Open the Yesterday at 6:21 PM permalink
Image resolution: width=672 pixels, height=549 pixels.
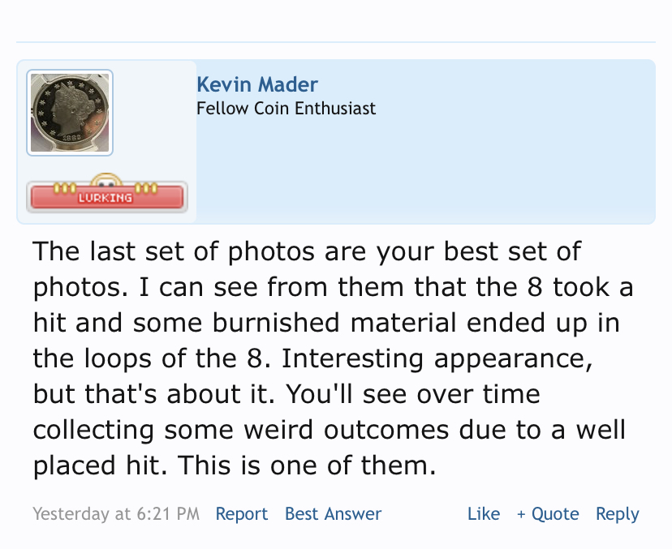point(116,513)
